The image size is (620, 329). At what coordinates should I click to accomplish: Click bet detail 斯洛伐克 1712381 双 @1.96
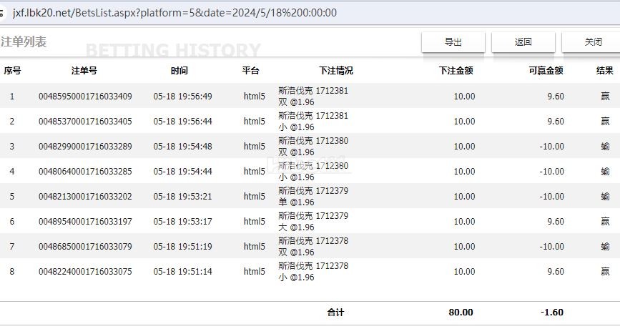click(313, 96)
